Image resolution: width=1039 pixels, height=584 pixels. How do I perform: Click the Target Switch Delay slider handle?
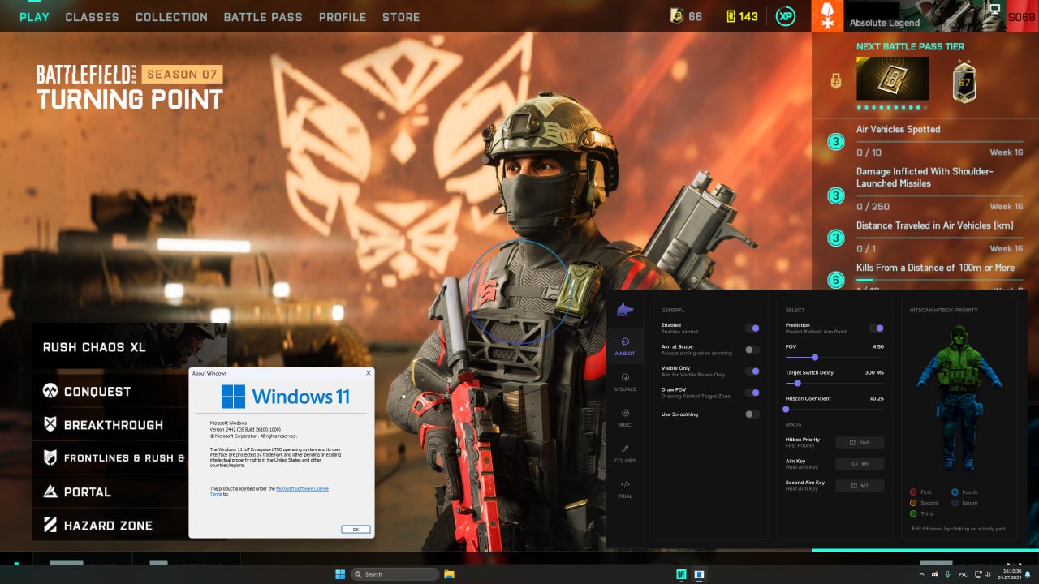(798, 383)
